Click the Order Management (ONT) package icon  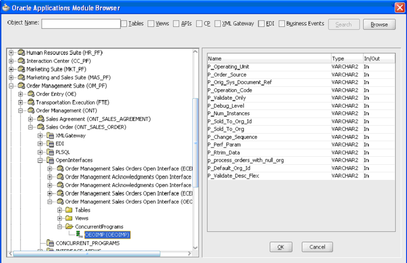point(31,110)
